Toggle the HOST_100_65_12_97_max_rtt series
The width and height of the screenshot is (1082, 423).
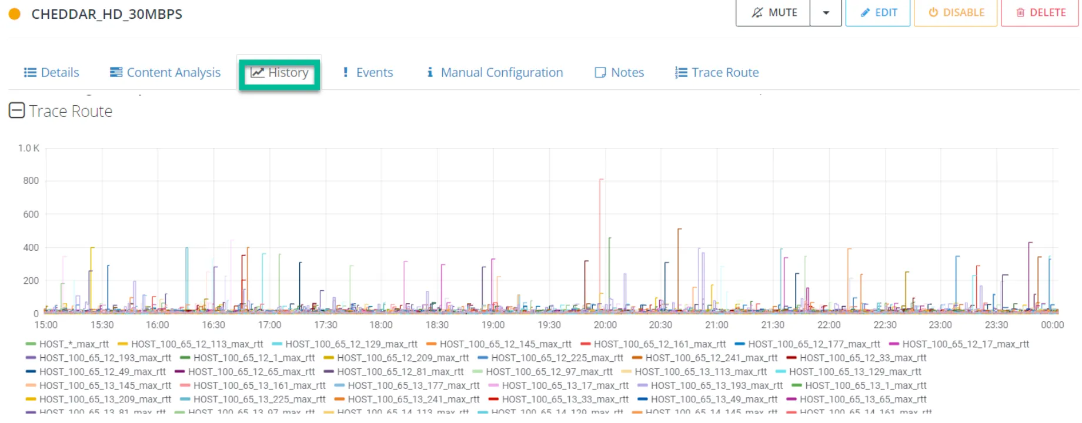[x=543, y=372]
